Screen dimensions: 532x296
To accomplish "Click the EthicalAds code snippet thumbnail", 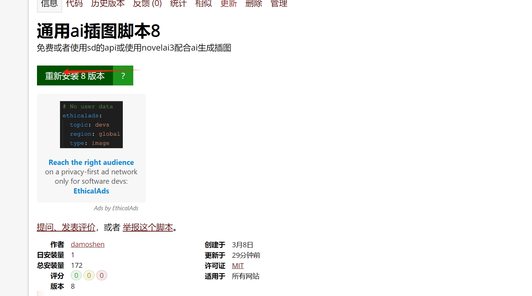I will click(91, 124).
